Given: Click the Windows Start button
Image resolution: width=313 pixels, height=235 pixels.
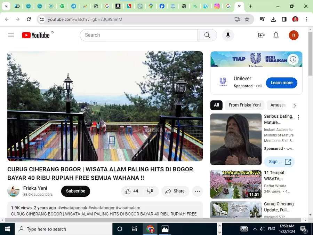Looking at the screenshot, I should click(7, 229).
